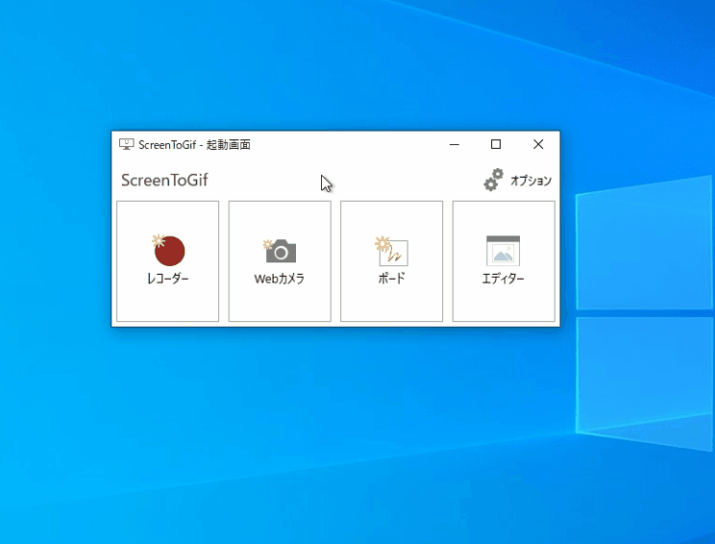Click the エディター label text

click(x=504, y=279)
